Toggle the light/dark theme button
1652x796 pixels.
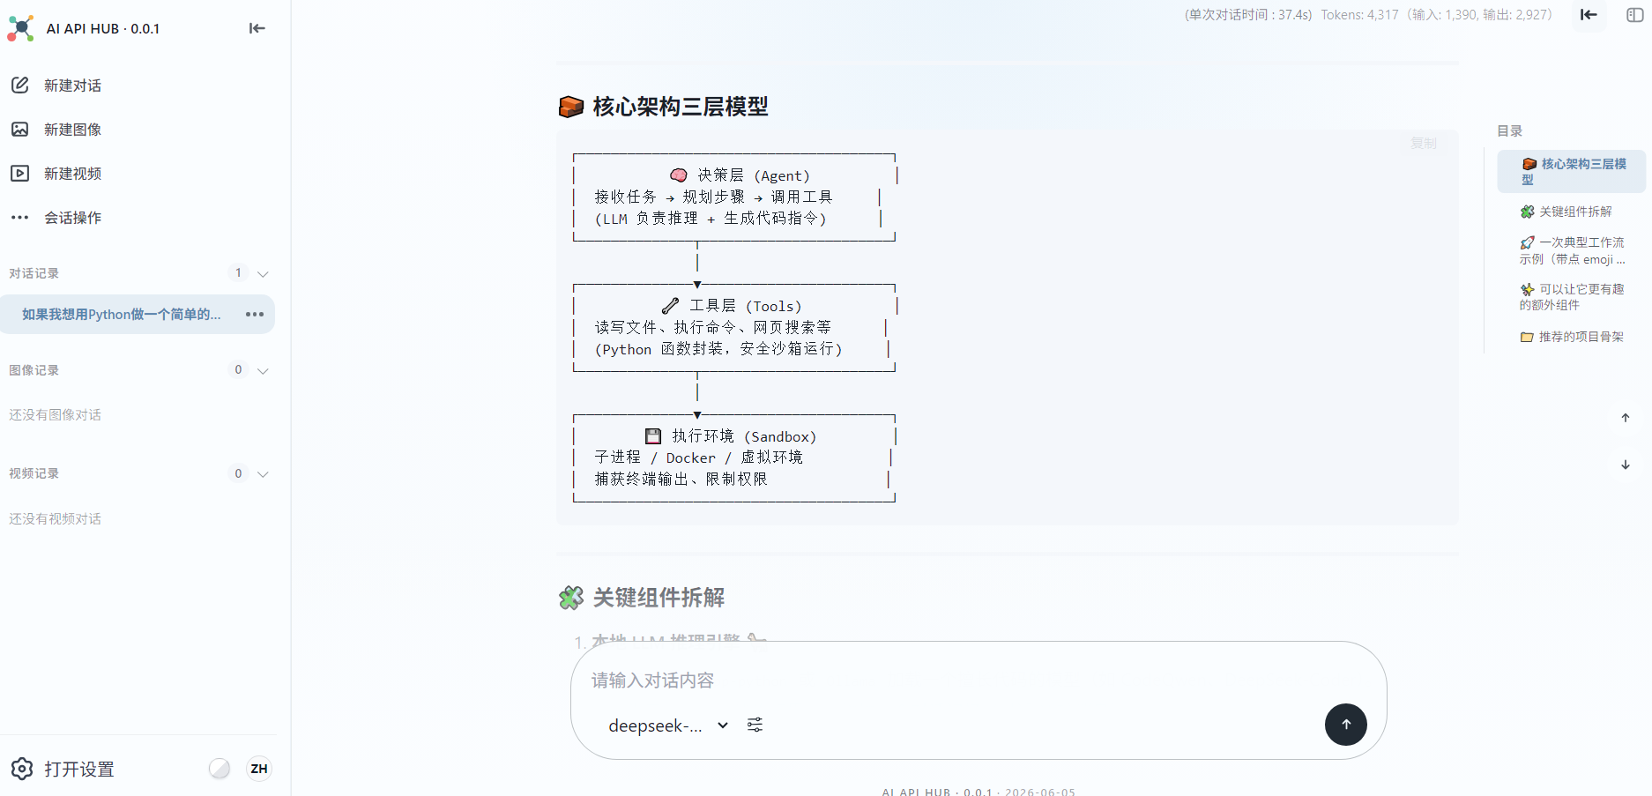220,769
